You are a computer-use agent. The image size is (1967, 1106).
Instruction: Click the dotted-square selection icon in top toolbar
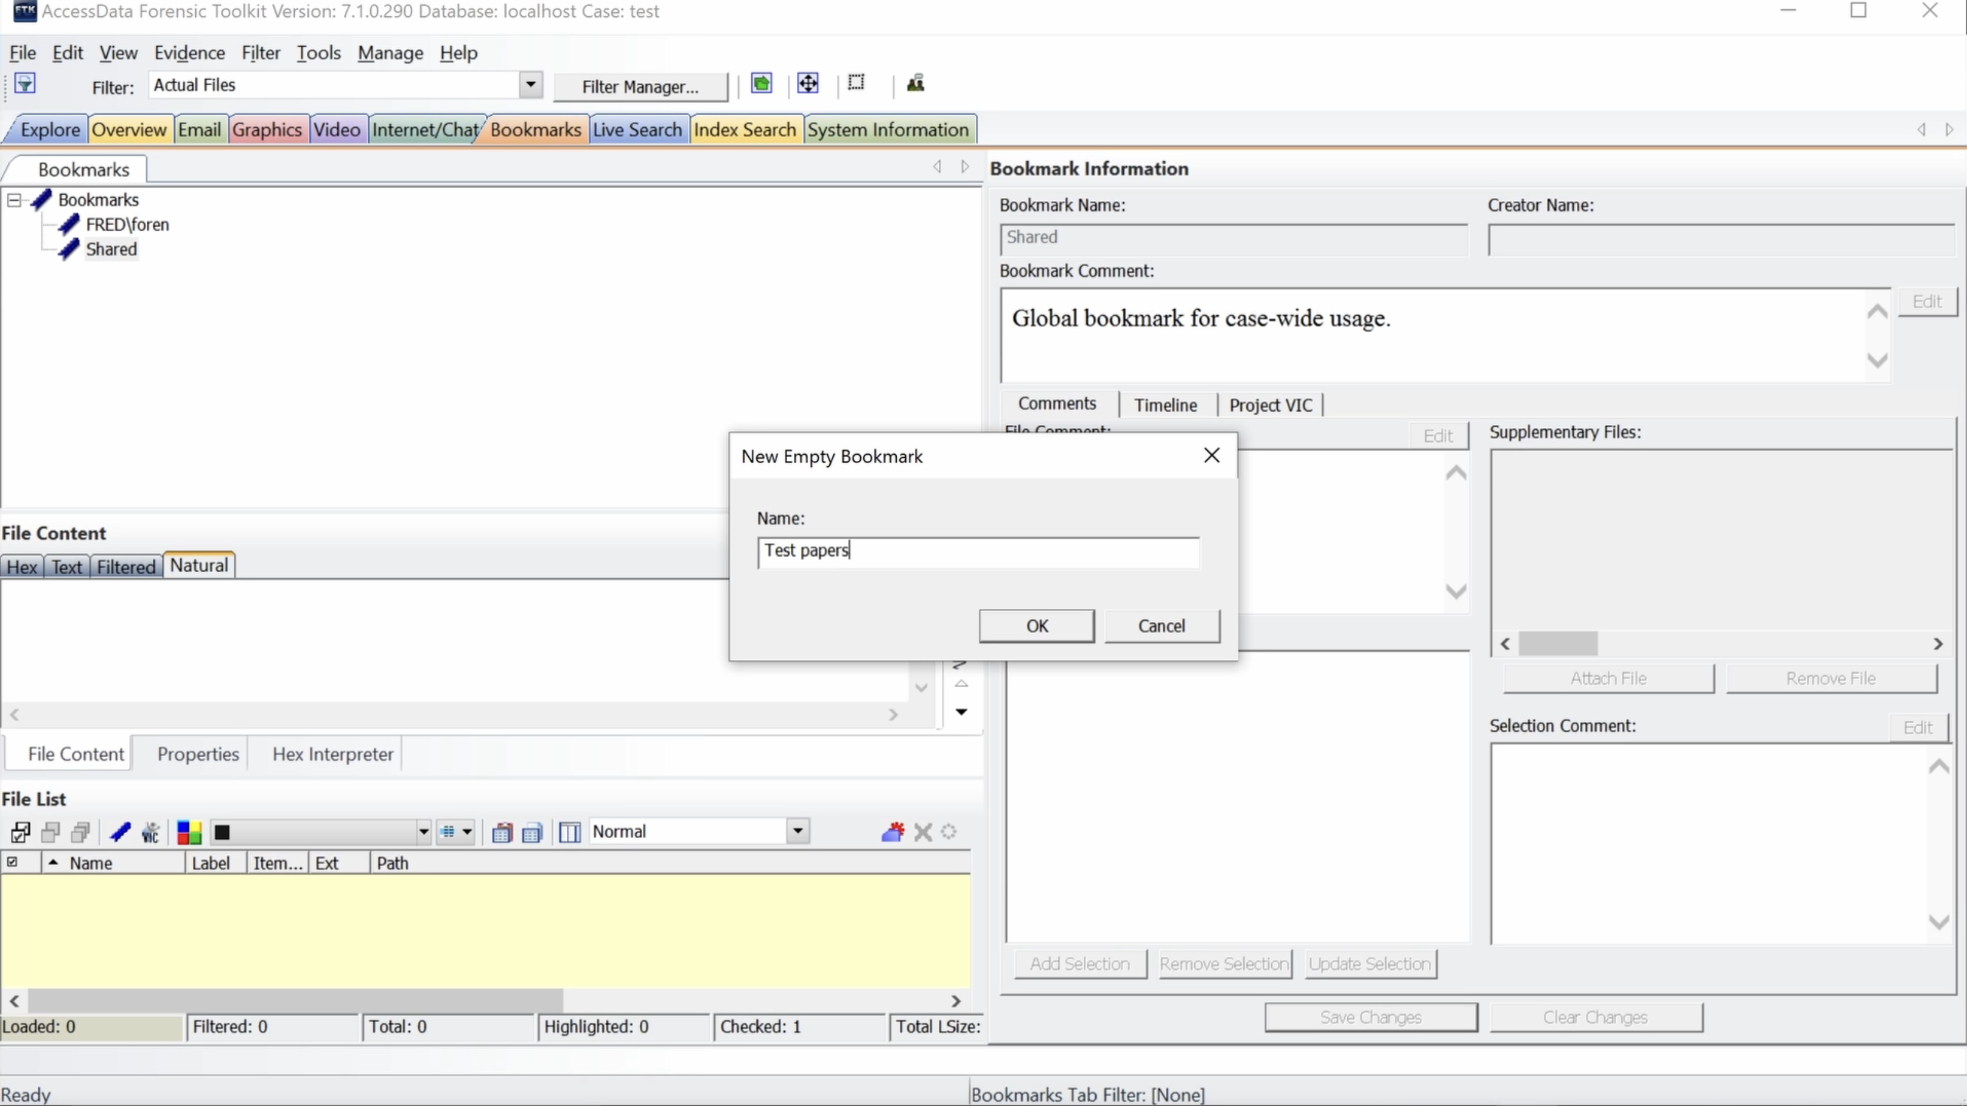point(856,82)
